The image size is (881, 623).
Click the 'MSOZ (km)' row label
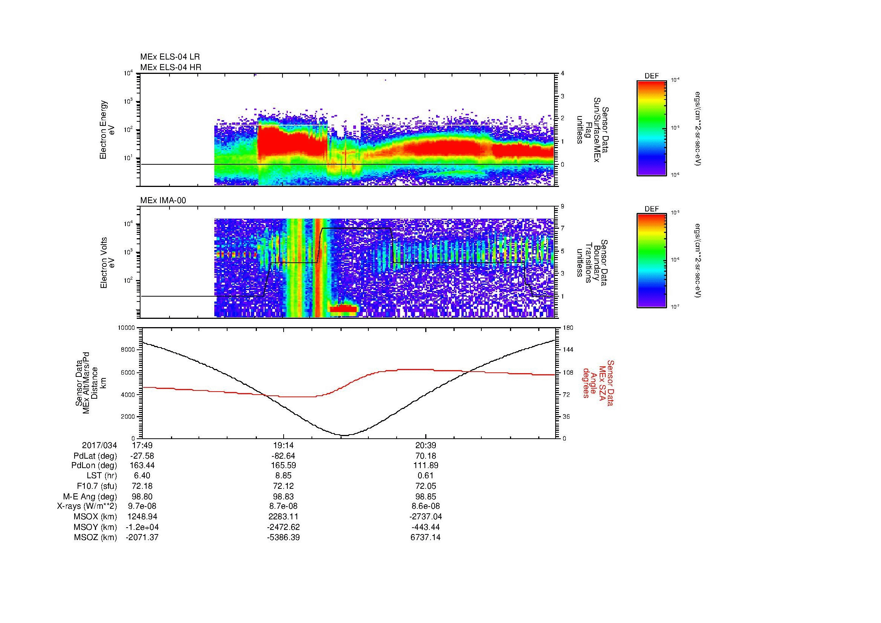point(96,537)
